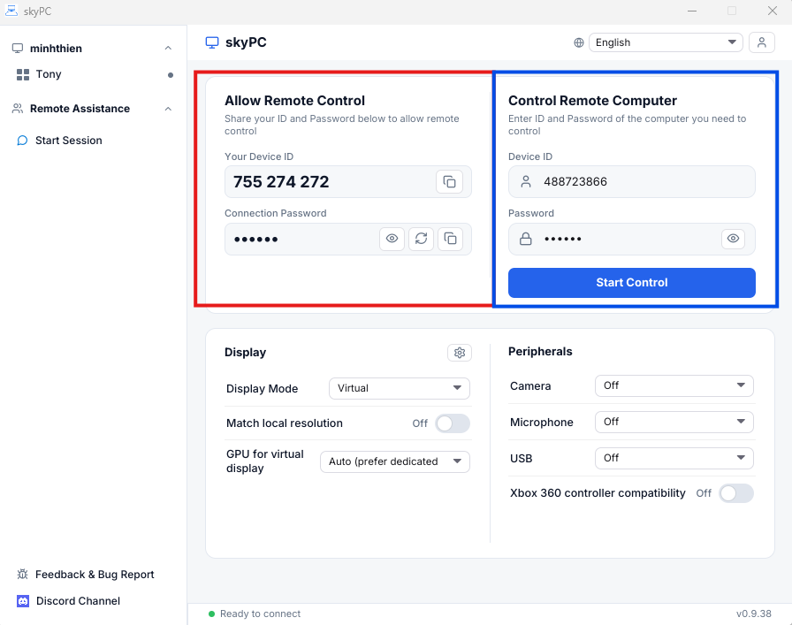792x625 pixels.
Task: Enable Xbox 360 controller compatibility
Action: [736, 493]
